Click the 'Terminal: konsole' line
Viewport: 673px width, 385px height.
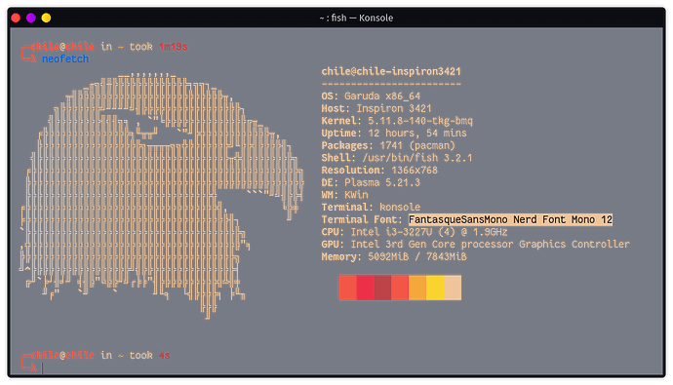click(x=371, y=208)
